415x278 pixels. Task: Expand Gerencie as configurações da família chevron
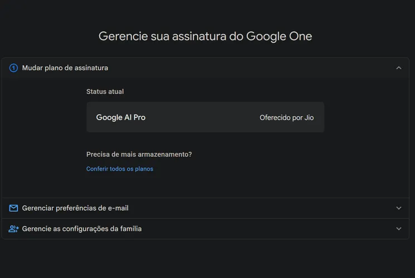pyautogui.click(x=399, y=229)
